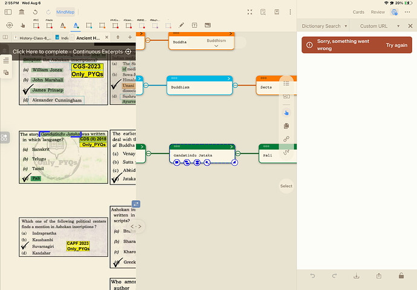Screen dimensions: 417x290
Task: Toggle the lock icon in bottom bar
Action: pos(401,276)
